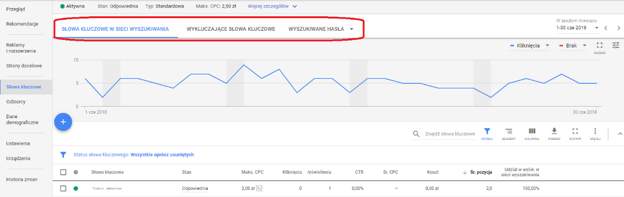Click the green status dot of keyword row
Image resolution: width=624 pixels, height=197 pixels.
pyautogui.click(x=76, y=188)
